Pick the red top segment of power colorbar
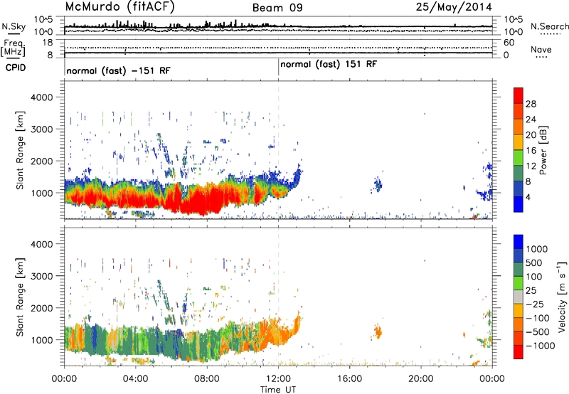Viewport: 569px width, 394px height. pyautogui.click(x=519, y=96)
